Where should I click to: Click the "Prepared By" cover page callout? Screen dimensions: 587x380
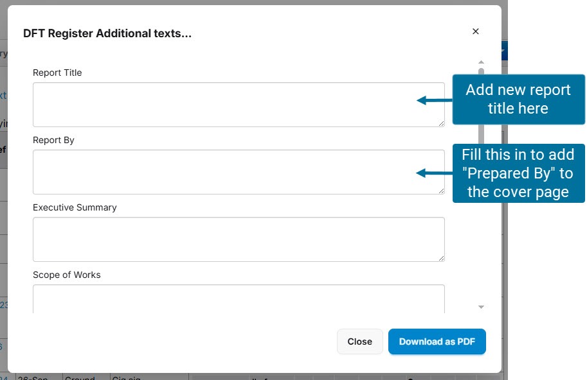pos(518,173)
